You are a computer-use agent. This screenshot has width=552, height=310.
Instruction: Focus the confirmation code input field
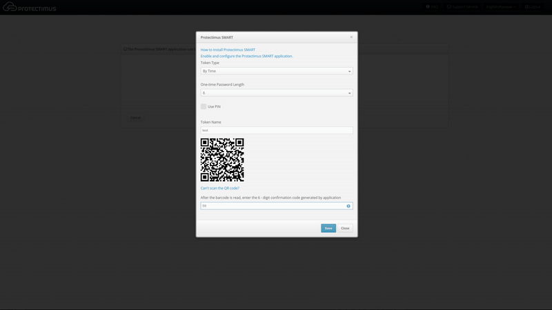[x=277, y=206]
